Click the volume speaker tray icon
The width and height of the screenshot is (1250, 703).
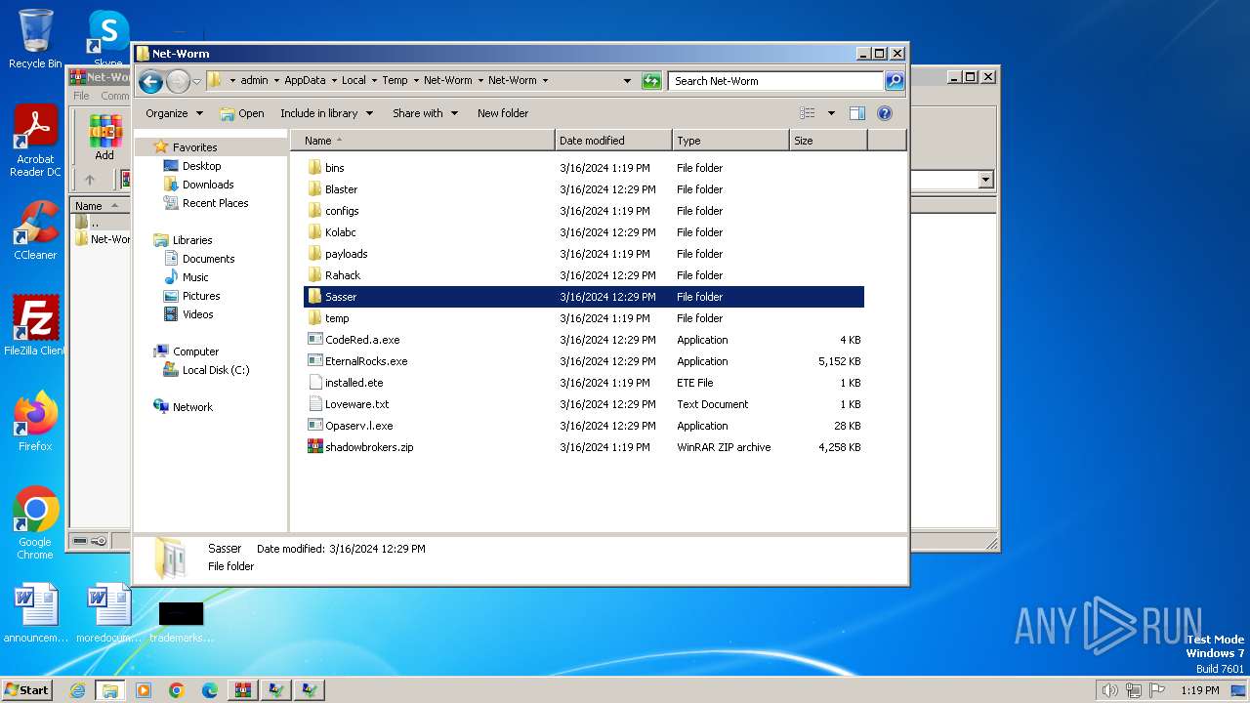coord(1109,690)
